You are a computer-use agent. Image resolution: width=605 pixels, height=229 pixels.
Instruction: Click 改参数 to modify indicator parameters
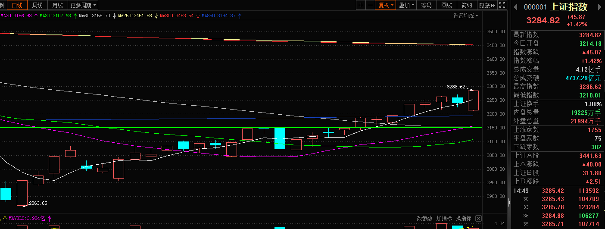[424, 218]
